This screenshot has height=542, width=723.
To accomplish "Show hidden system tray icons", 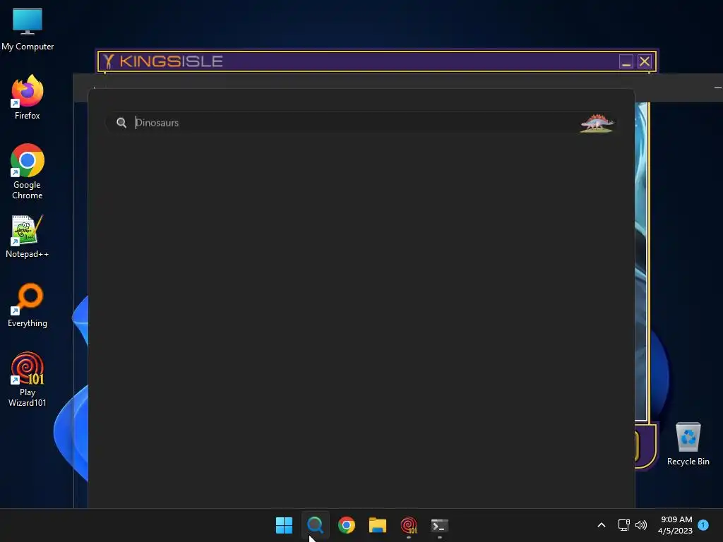I will click(x=602, y=525).
